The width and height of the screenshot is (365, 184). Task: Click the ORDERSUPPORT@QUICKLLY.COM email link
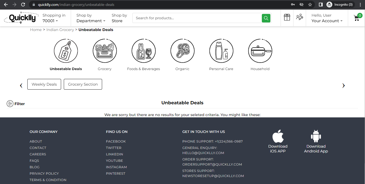pyautogui.click(x=212, y=164)
